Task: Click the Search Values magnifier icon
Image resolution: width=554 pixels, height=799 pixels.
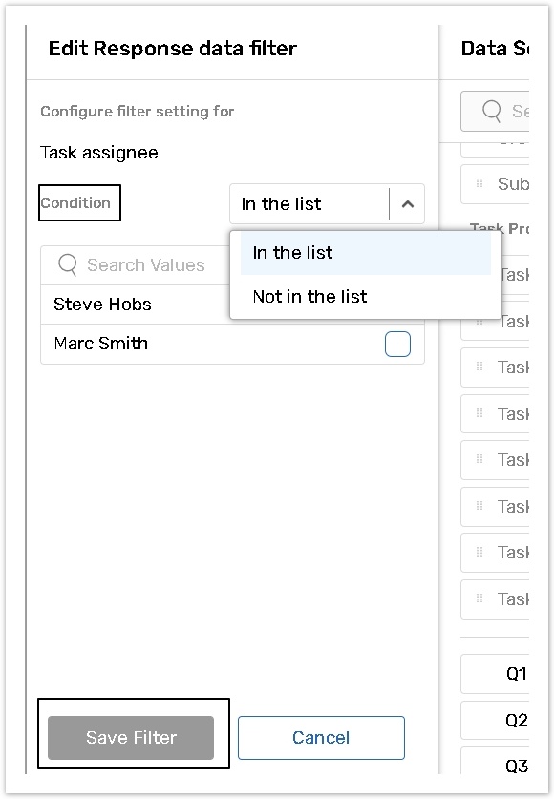Action: click(67, 265)
